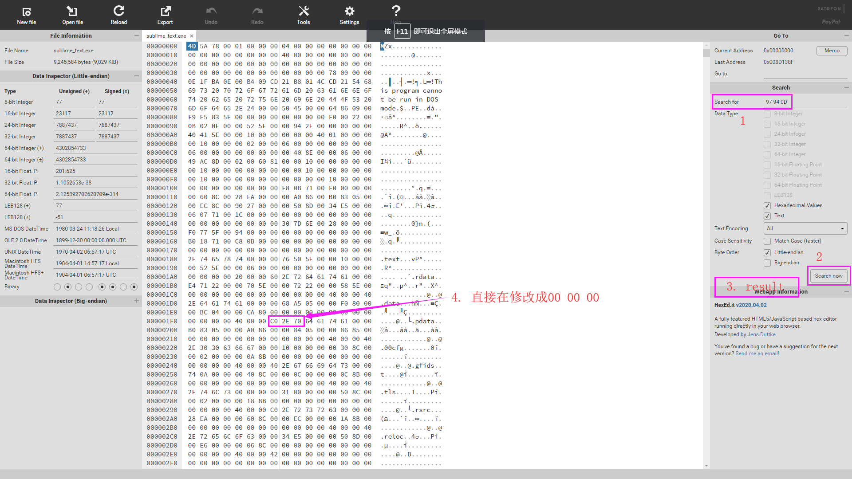Check the Big-endian byte order option
Viewport: 852px width, 479px height.
point(767,263)
